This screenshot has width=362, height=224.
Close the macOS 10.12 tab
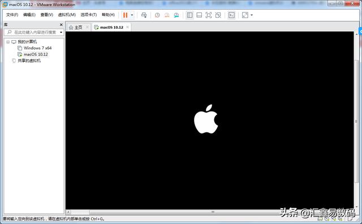point(127,27)
